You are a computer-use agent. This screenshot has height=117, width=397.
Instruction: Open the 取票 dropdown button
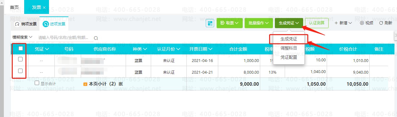click(x=230, y=23)
